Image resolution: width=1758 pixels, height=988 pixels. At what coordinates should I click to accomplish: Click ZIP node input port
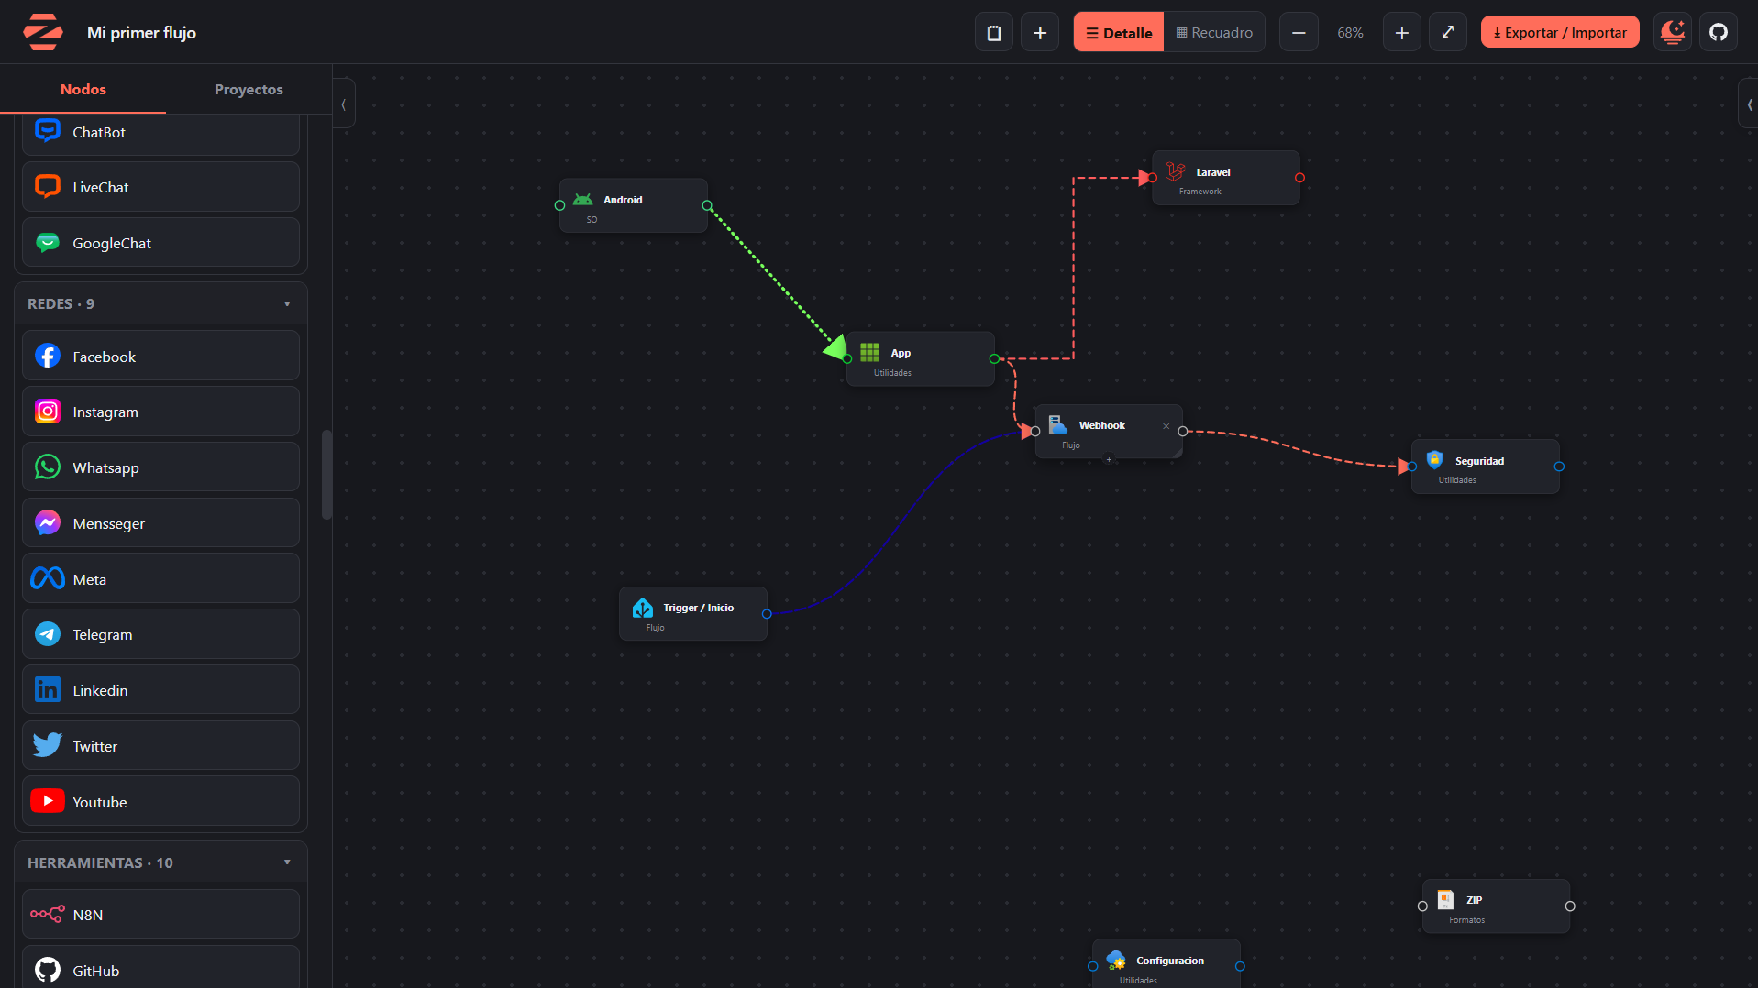(1422, 906)
